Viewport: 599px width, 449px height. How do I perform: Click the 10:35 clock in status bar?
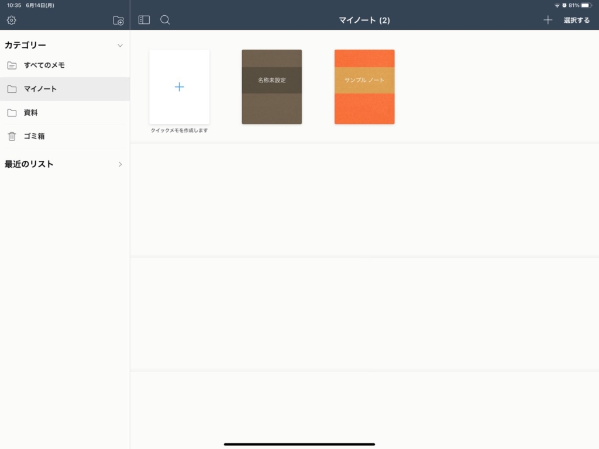point(14,5)
